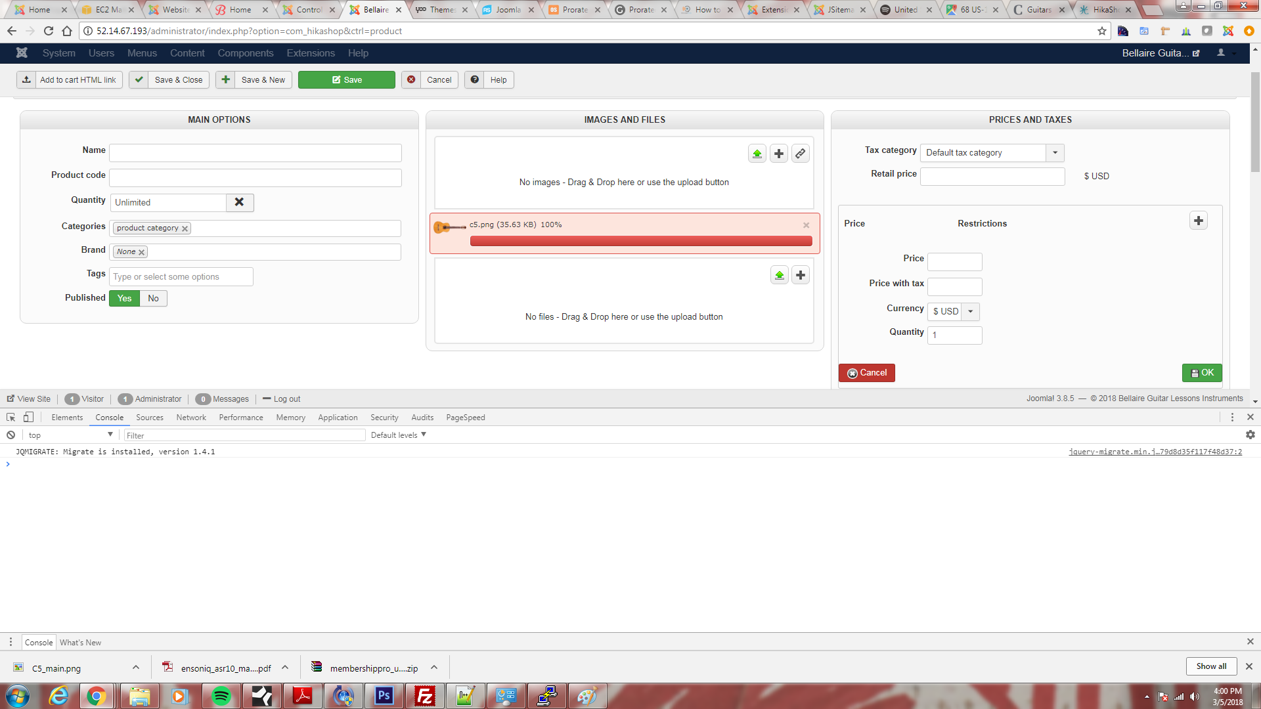Set Published to Yes
1261x709 pixels.
tap(125, 298)
